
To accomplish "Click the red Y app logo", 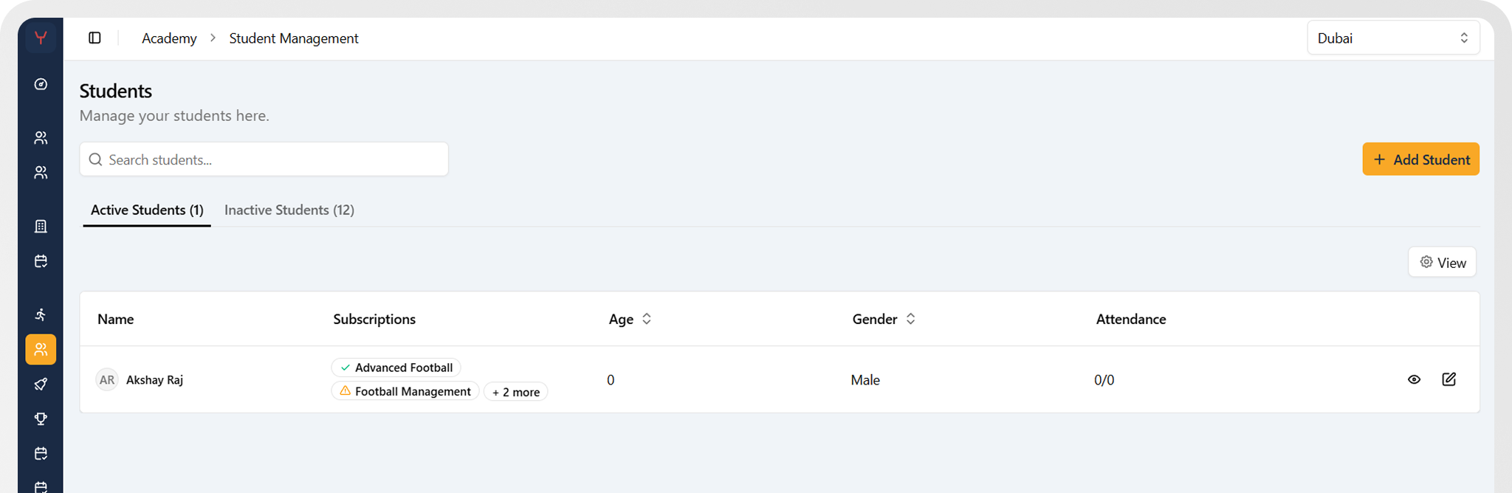I will click(x=41, y=38).
